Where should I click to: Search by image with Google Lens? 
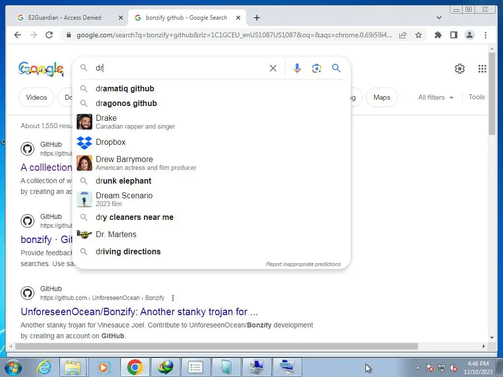point(317,68)
